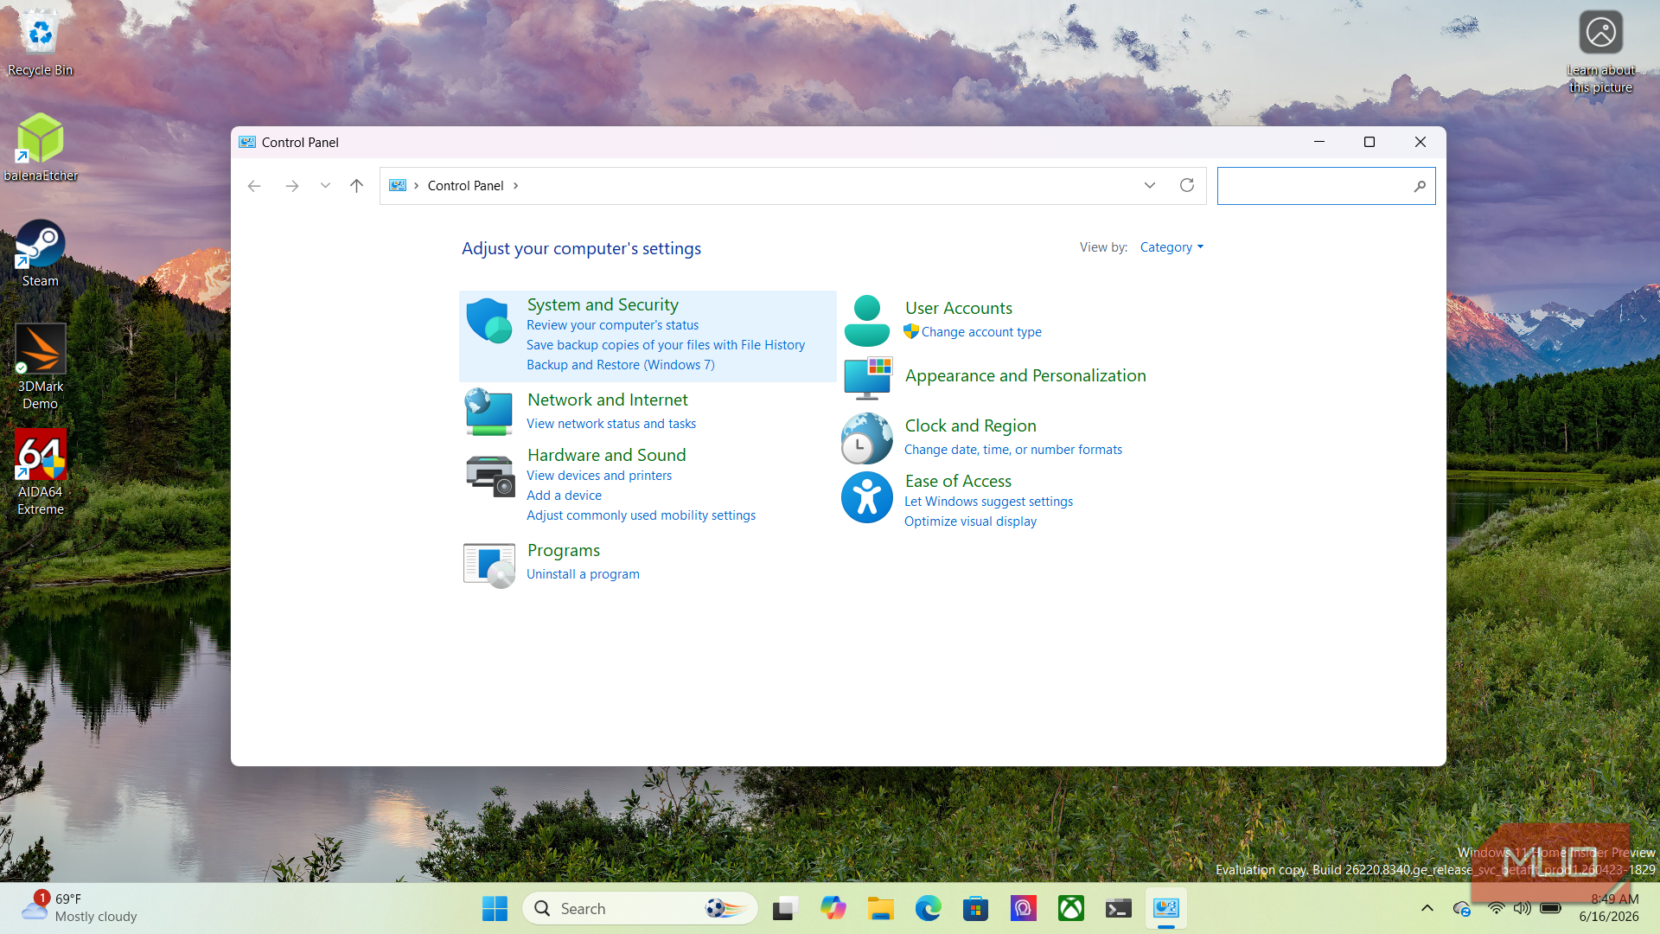Focus the Control Panel search box
Viewport: 1660px width, 934px height.
[x=1326, y=186]
